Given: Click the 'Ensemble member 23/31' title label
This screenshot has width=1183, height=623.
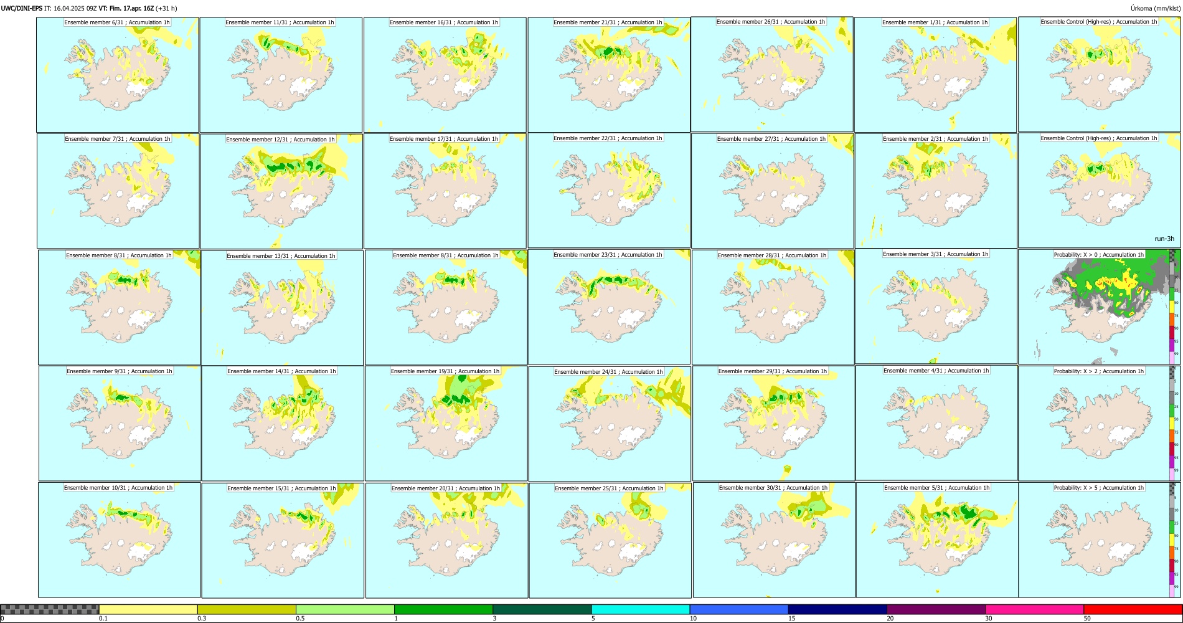Looking at the screenshot, I should (x=608, y=255).
